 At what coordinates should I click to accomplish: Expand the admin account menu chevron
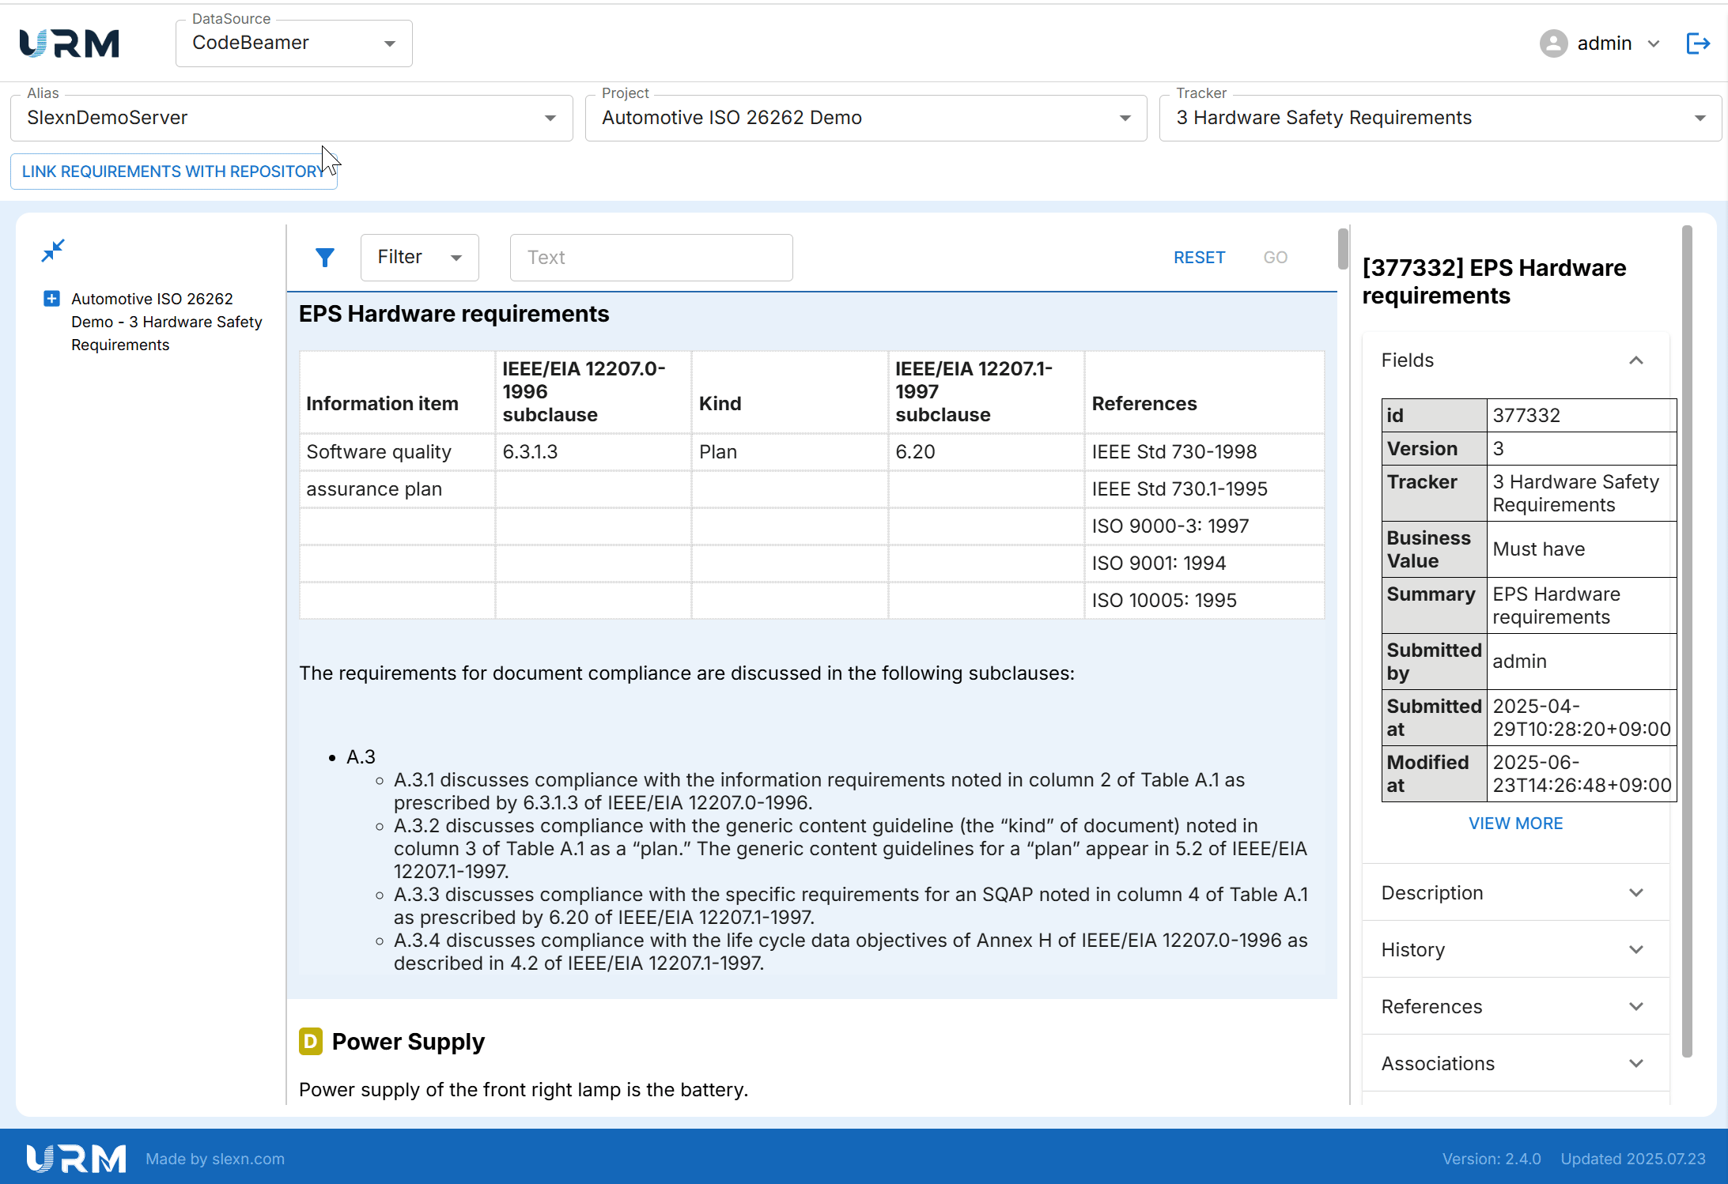tap(1654, 43)
